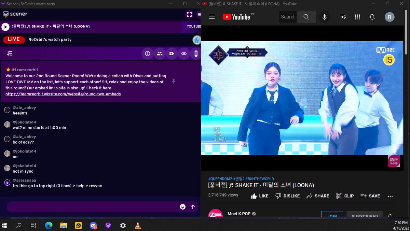Open the chat sort order icon

tap(10, 54)
